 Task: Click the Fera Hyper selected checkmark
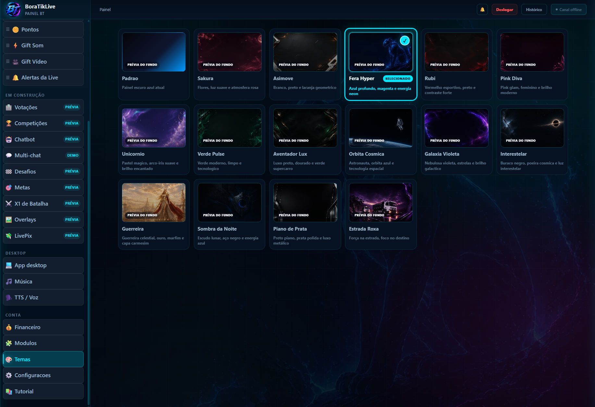coord(404,41)
